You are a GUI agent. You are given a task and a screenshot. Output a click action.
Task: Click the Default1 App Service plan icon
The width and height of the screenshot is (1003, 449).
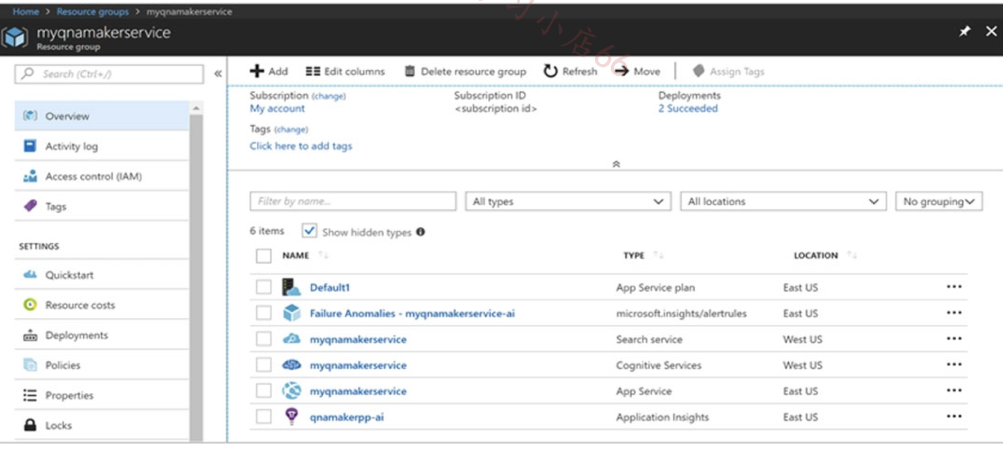point(291,287)
